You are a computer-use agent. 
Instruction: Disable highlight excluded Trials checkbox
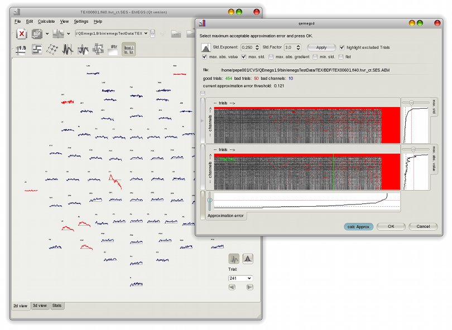[342, 47]
